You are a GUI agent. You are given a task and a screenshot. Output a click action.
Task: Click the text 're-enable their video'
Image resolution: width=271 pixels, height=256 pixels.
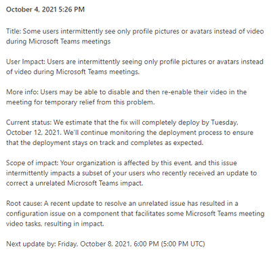[x=194, y=92]
